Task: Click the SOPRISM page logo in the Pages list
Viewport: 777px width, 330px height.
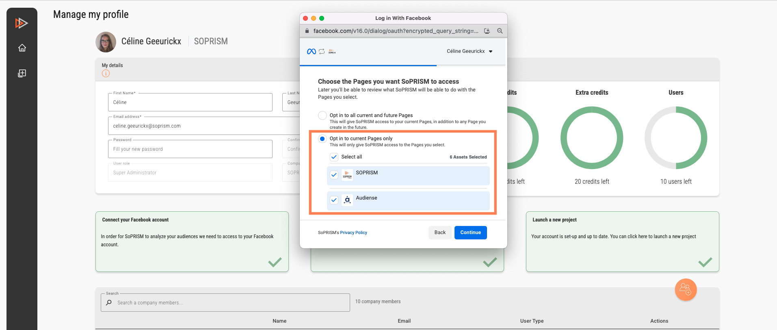Action: point(347,175)
